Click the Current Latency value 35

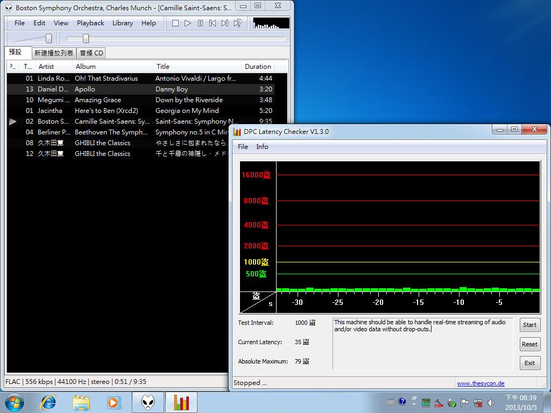tap(302, 342)
